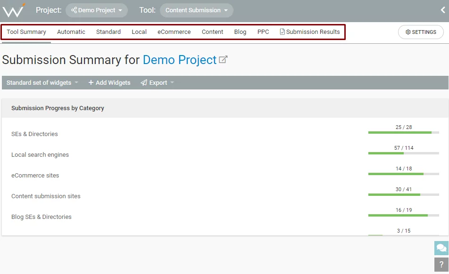Open the Standard tab
The height and width of the screenshot is (274, 449).
point(108,32)
